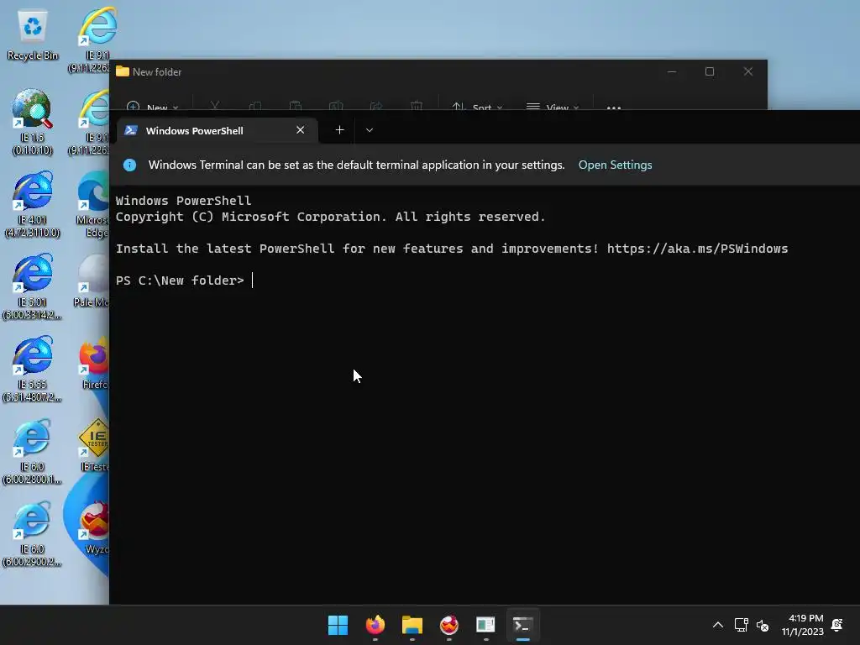This screenshot has width=860, height=645.
Task: Open the notification center icon
Action: (837, 625)
